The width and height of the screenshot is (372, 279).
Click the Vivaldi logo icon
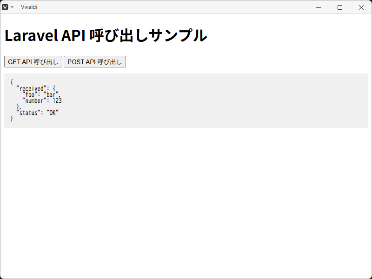[x=5, y=7]
